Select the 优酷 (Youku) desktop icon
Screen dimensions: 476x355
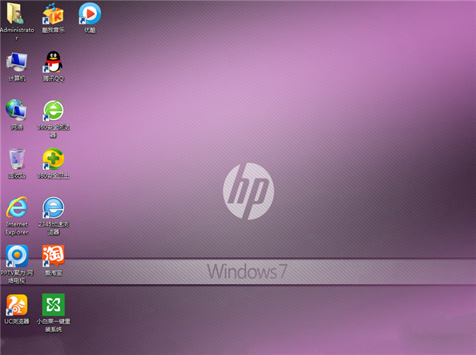click(x=89, y=13)
